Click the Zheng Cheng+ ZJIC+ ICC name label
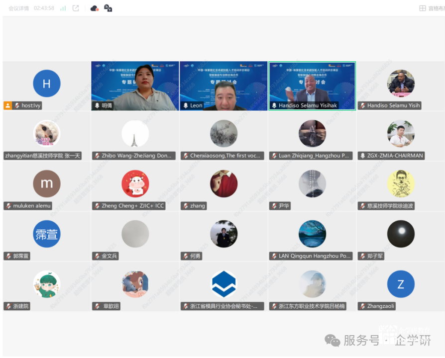The image size is (445, 358). [x=132, y=206]
